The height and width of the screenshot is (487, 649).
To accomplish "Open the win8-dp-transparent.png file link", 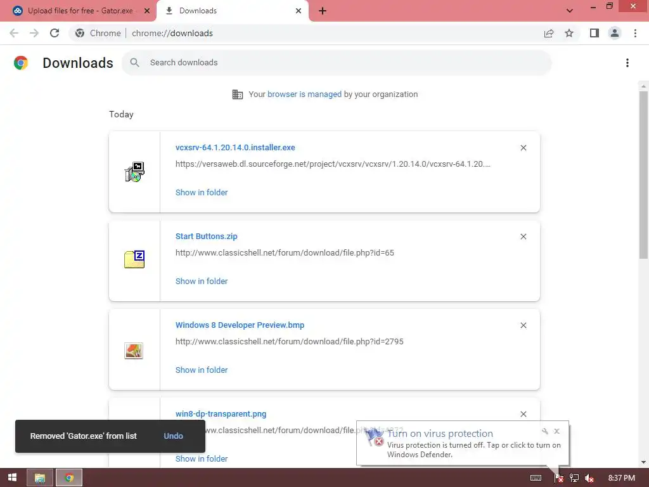I will coord(221,413).
